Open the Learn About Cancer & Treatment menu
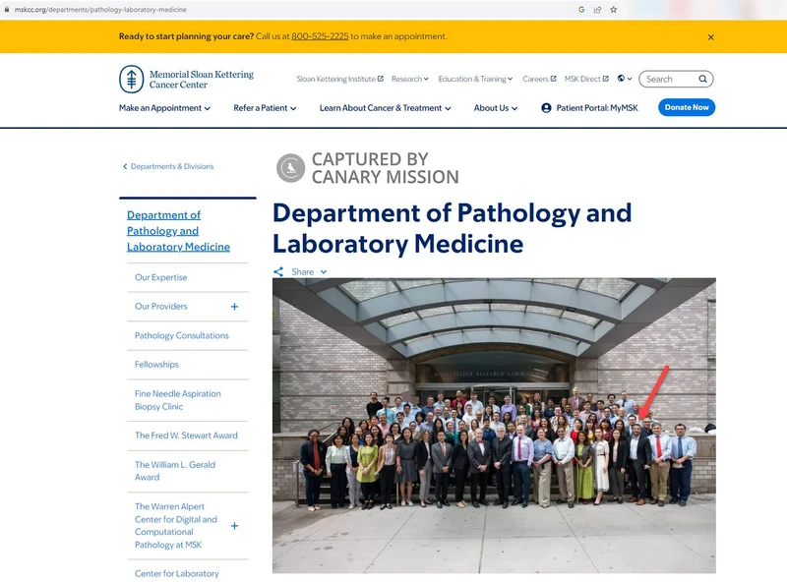Image resolution: width=787 pixels, height=582 pixels. 385,108
